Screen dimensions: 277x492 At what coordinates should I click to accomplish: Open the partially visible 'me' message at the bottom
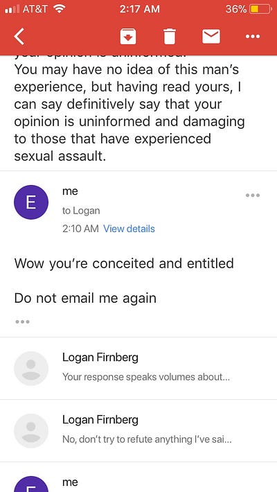(138, 477)
